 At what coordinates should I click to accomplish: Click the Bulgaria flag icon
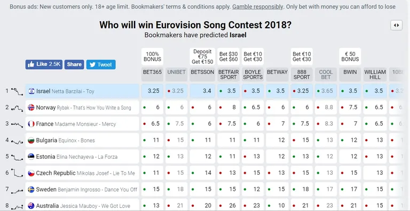(x=31, y=140)
